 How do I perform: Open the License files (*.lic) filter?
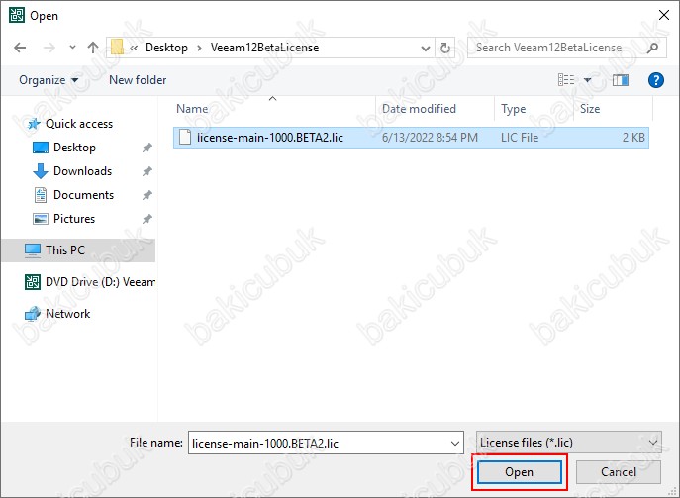tap(568, 443)
